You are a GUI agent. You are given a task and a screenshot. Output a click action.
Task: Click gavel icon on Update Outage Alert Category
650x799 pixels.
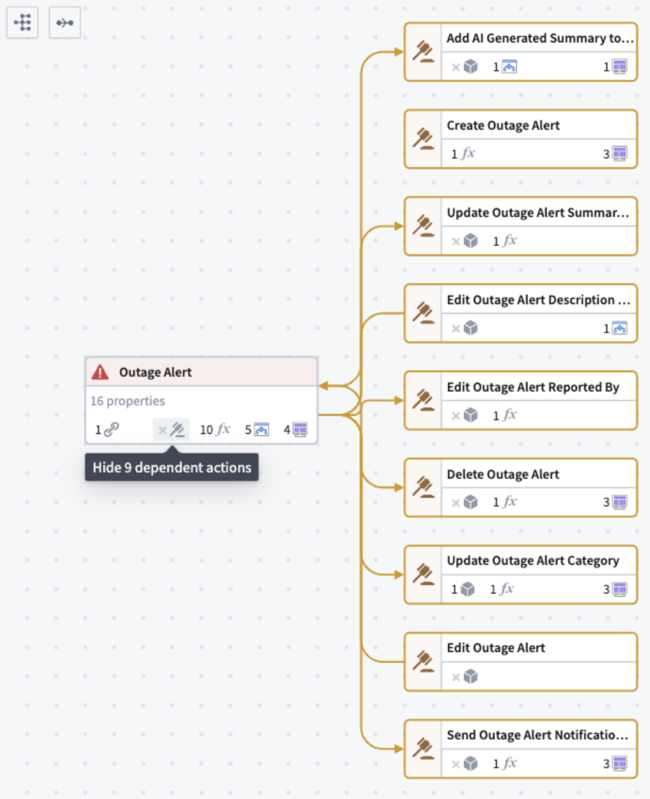pyautogui.click(x=423, y=575)
